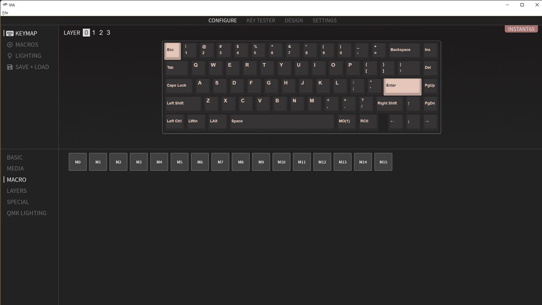
Task: Assign macro M11
Action: click(302, 162)
